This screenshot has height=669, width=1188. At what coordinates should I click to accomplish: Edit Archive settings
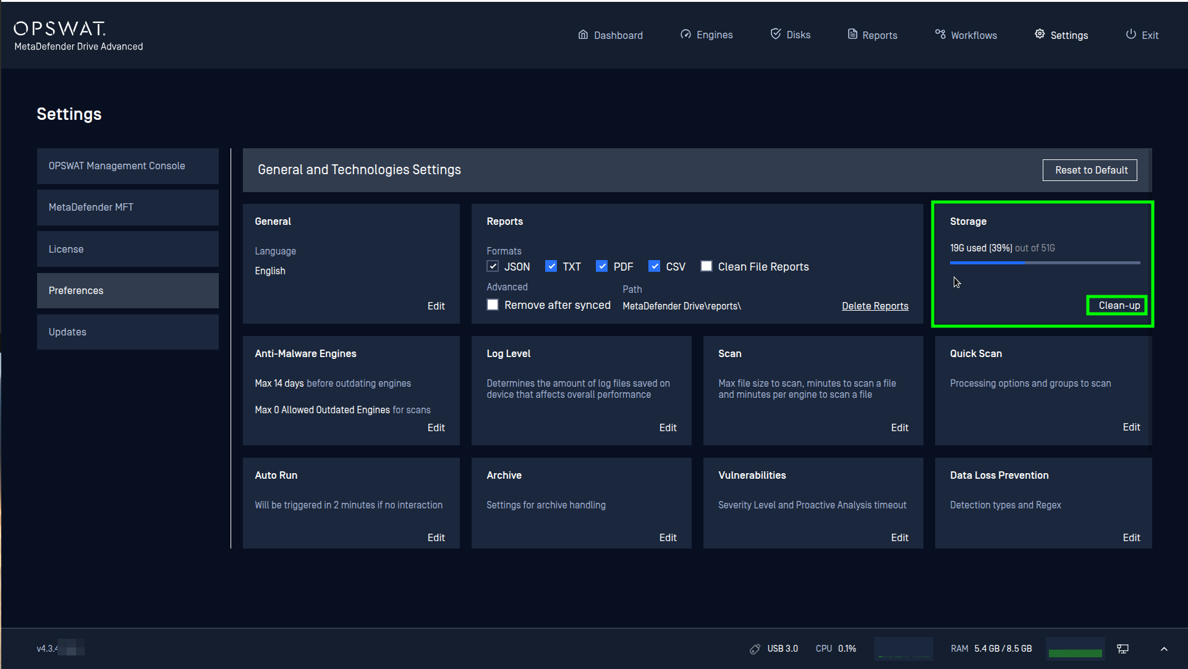click(668, 537)
